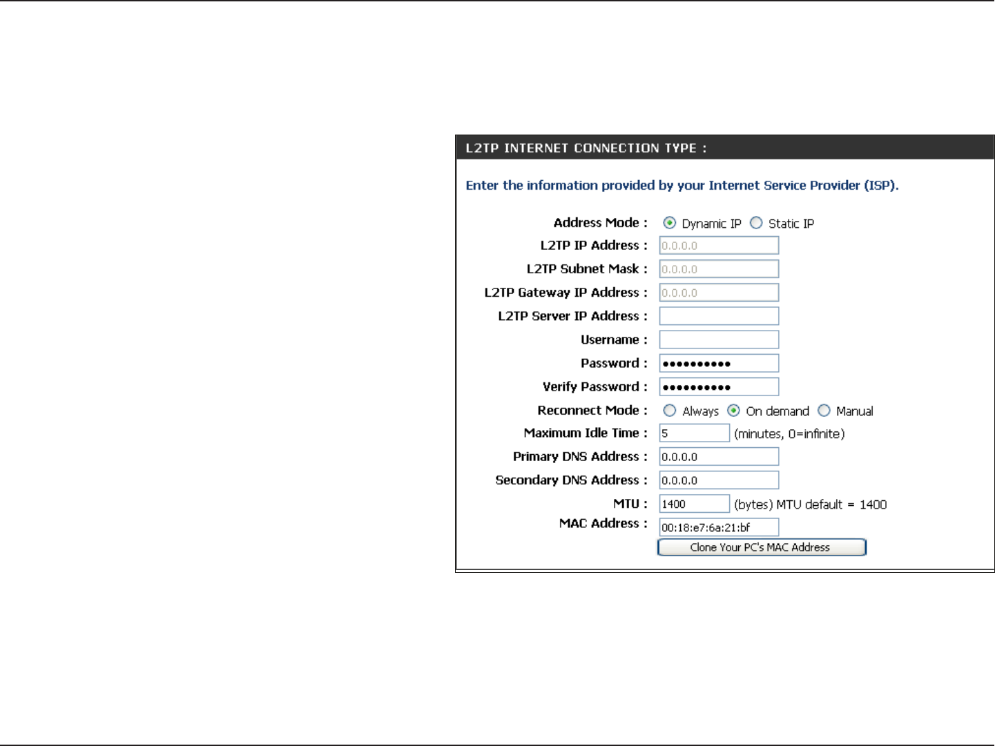
Task: Click the '(minutes, 0=infinite)' hint text
Action: coord(789,434)
